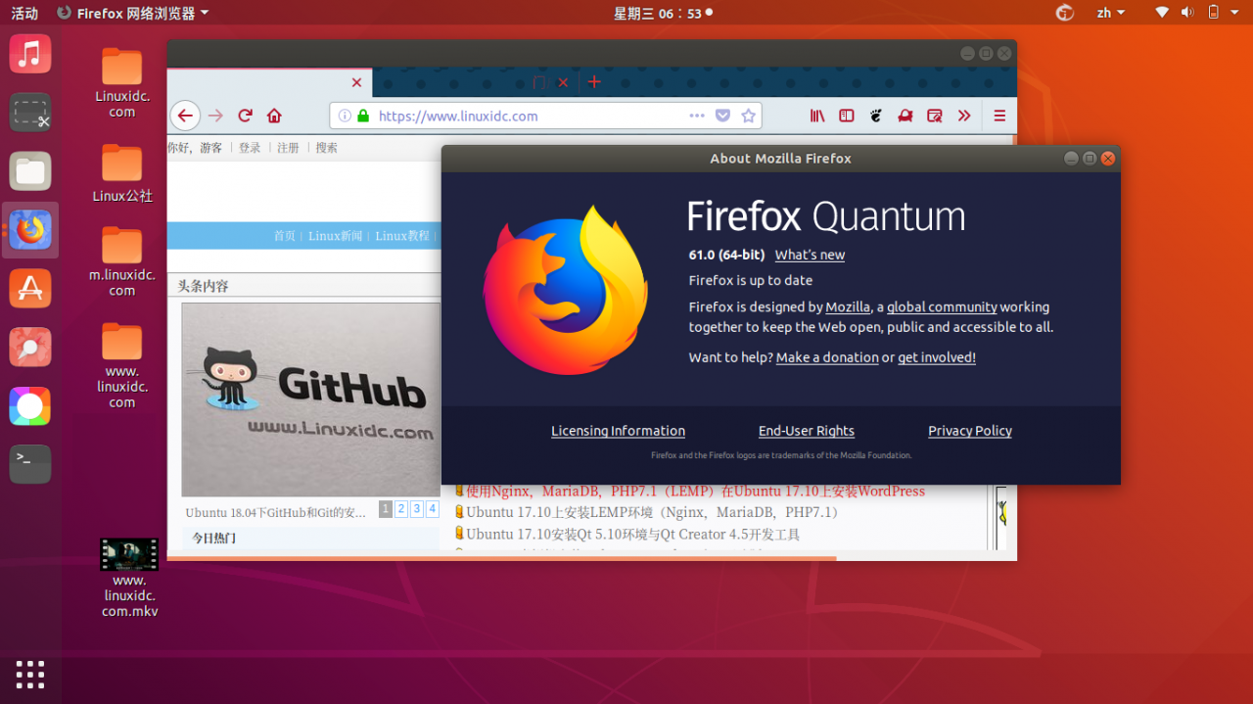Click the forward arrow in Firefox toolbar

click(x=216, y=116)
